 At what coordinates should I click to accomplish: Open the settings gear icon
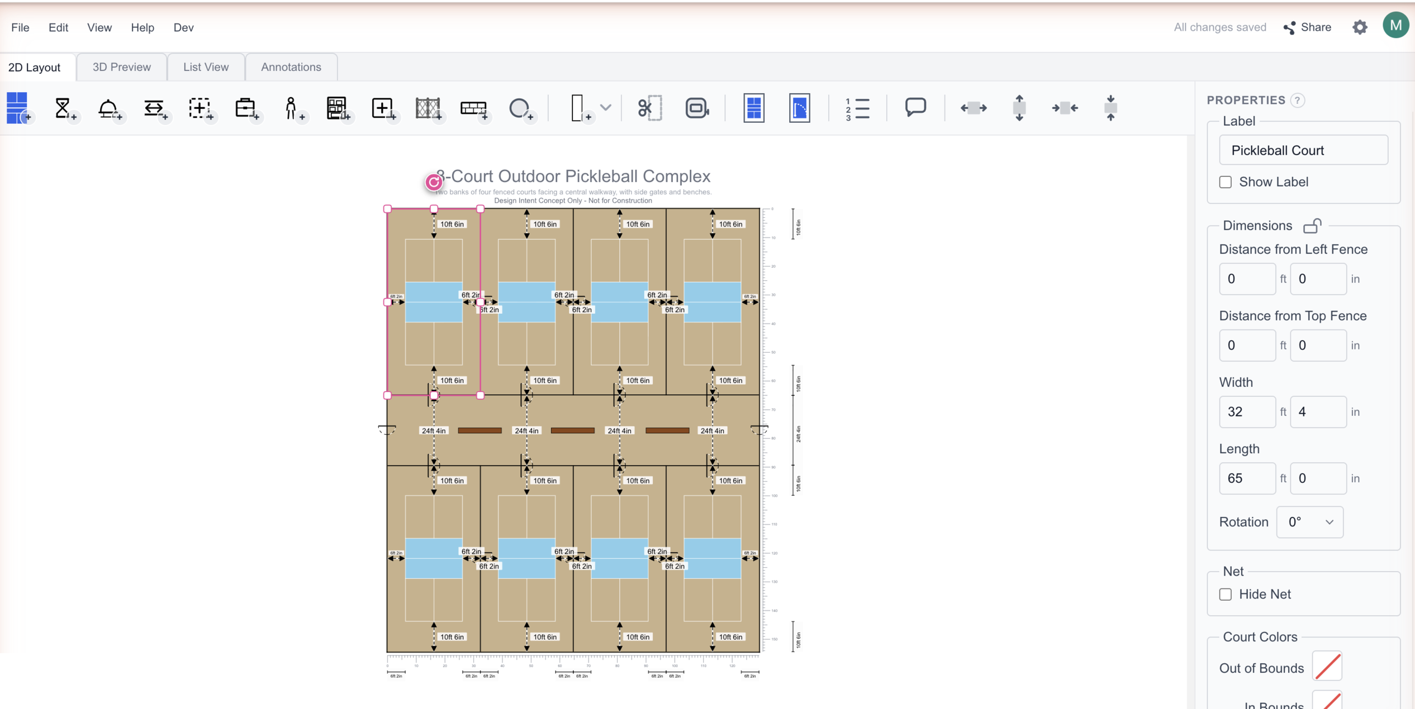pyautogui.click(x=1360, y=27)
